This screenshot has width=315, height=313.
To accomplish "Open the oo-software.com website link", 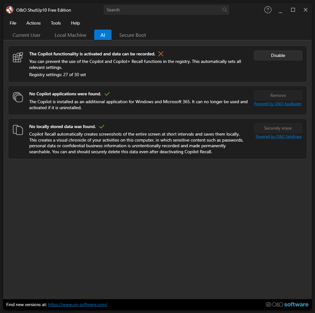I will point(78,305).
